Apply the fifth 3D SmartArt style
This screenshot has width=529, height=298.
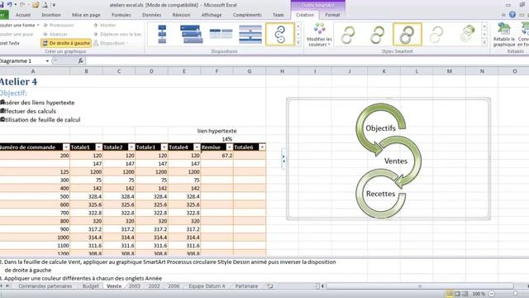coord(467,35)
